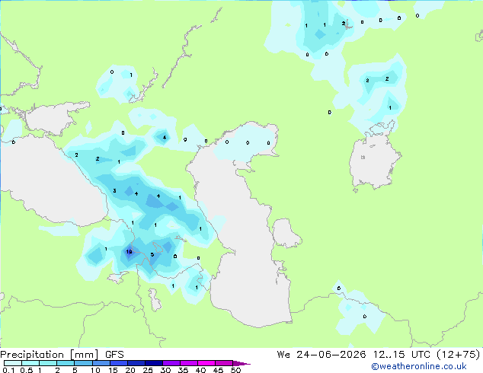Screen dimensions: 483x373
Task: Select the 10–15 mm legend color swatch
Action: tap(101, 363)
